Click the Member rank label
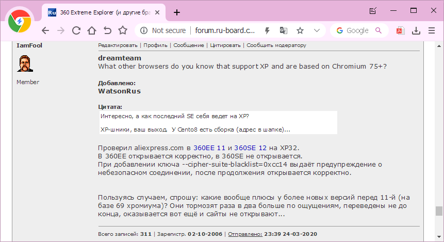The height and width of the screenshot is (242, 444). [x=28, y=82]
